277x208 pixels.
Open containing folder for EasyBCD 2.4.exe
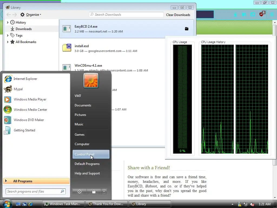(x=187, y=29)
